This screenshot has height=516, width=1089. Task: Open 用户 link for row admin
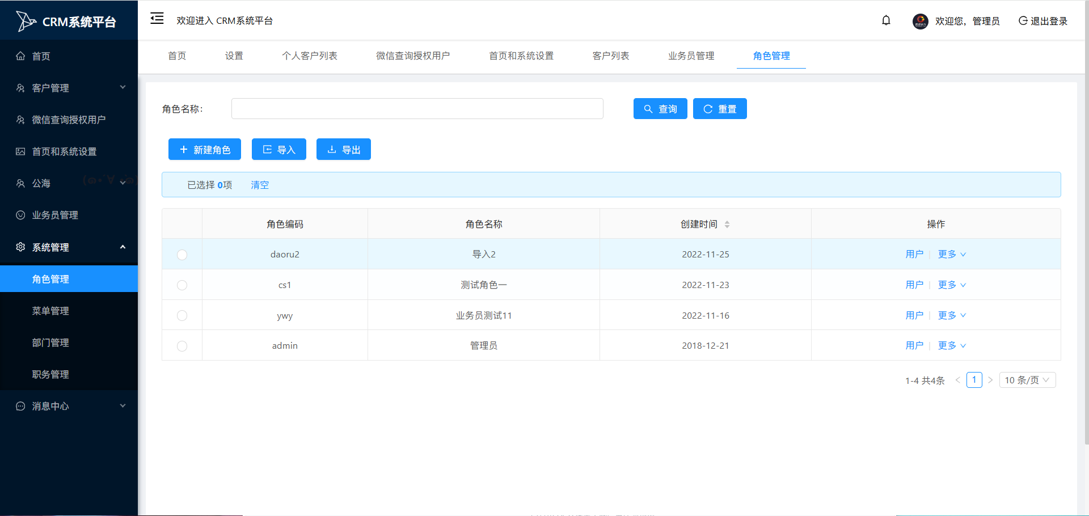[x=914, y=345]
